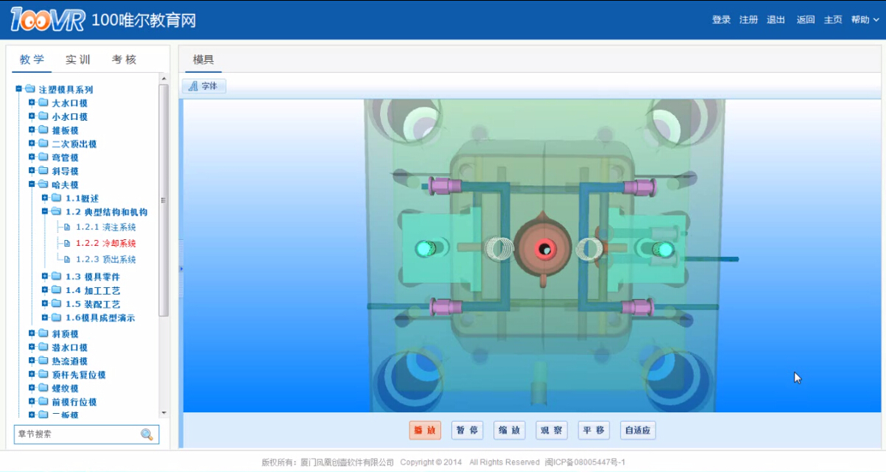Click the document icon beside 1.2.3 顶出系统
Viewport: 886px width, 472px height.
point(67,259)
